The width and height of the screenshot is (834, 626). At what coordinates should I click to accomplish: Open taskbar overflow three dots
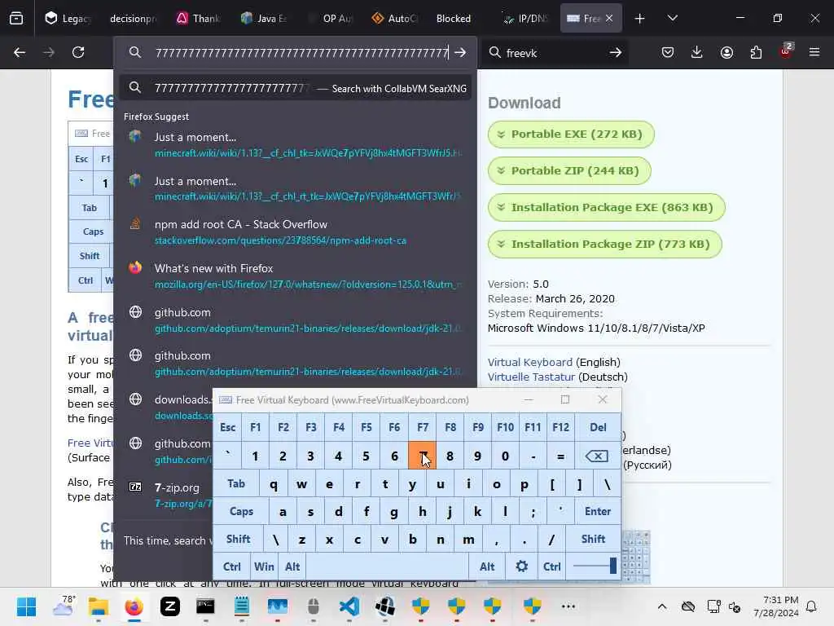[x=568, y=606]
